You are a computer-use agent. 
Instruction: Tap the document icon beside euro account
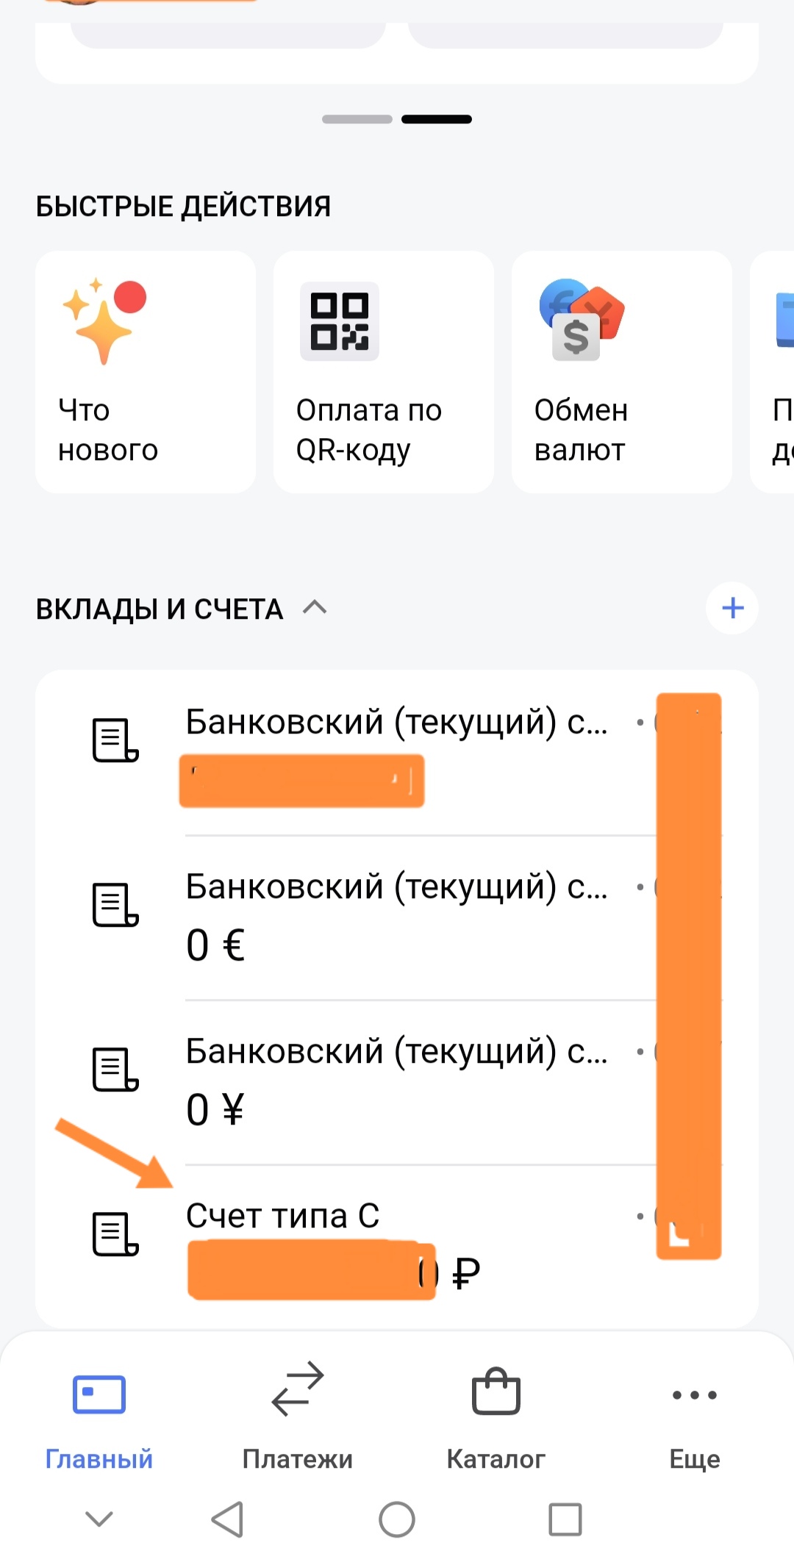[115, 904]
